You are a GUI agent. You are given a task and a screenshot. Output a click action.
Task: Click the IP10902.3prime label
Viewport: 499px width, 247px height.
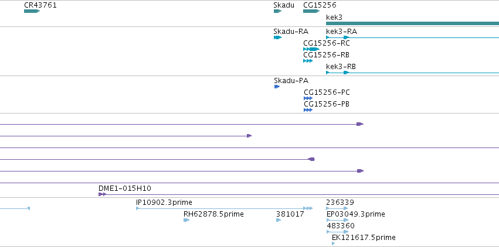[x=164, y=203]
